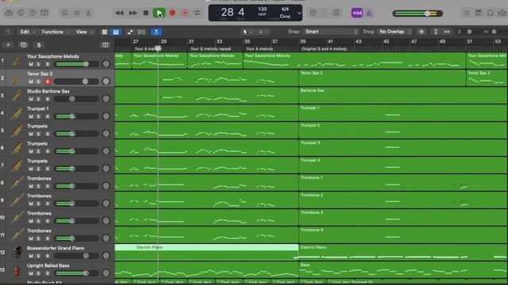Select Boesendorfer Grand Piano track icon
This screenshot has height=285, width=508.
coord(17,253)
